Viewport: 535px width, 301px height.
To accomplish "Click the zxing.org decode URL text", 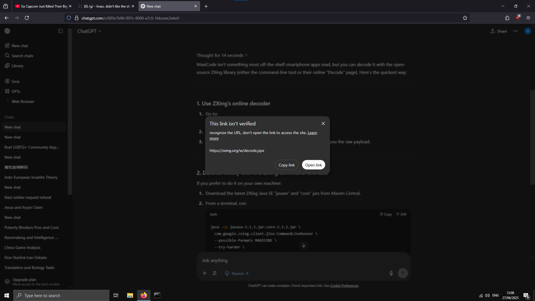I will tap(237, 151).
